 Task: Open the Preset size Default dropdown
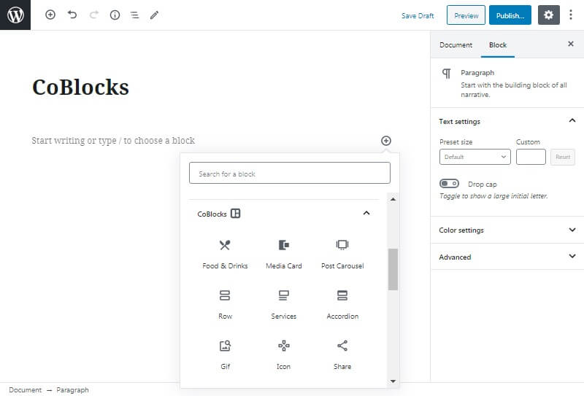pyautogui.click(x=475, y=157)
